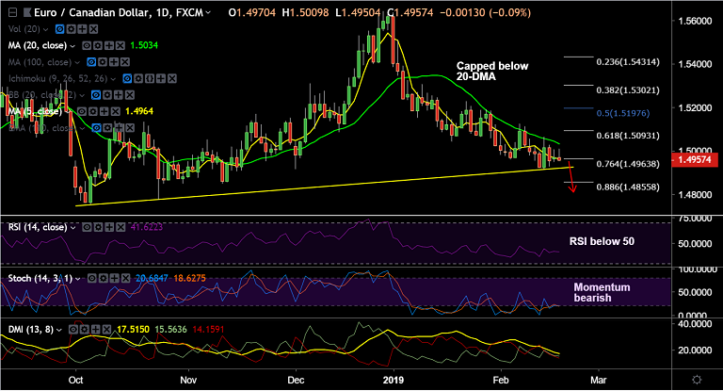Show MA (100, close) via eye toggle
Image resolution: width=723 pixels, height=391 pixels.
pos(91,62)
